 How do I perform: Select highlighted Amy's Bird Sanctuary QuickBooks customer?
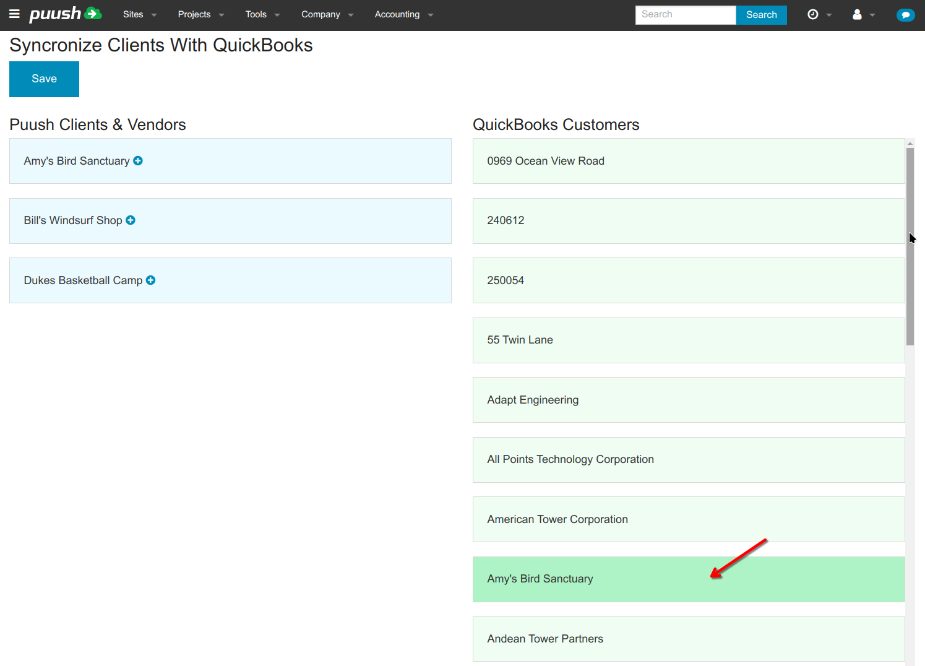(688, 579)
